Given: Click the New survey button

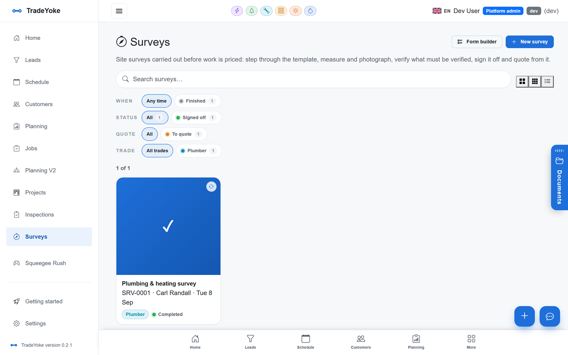Looking at the screenshot, I should 530,42.
